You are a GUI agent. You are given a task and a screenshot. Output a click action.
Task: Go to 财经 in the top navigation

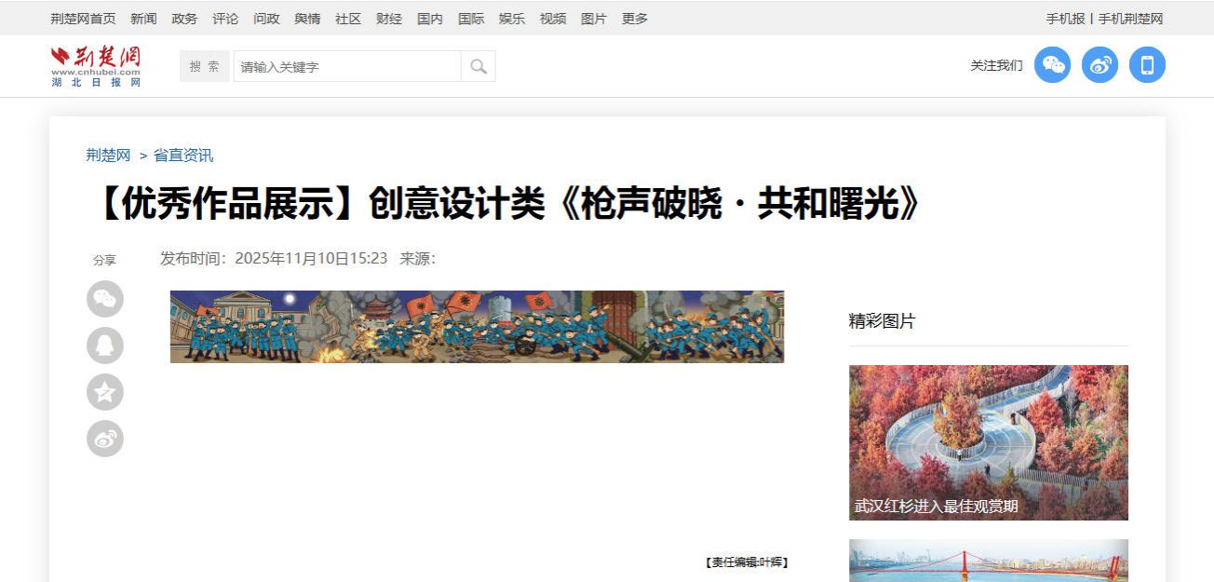click(389, 19)
